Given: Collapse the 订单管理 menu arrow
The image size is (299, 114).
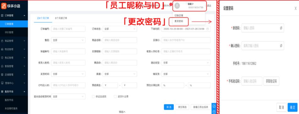Looking at the screenshot, I should 24,16.
